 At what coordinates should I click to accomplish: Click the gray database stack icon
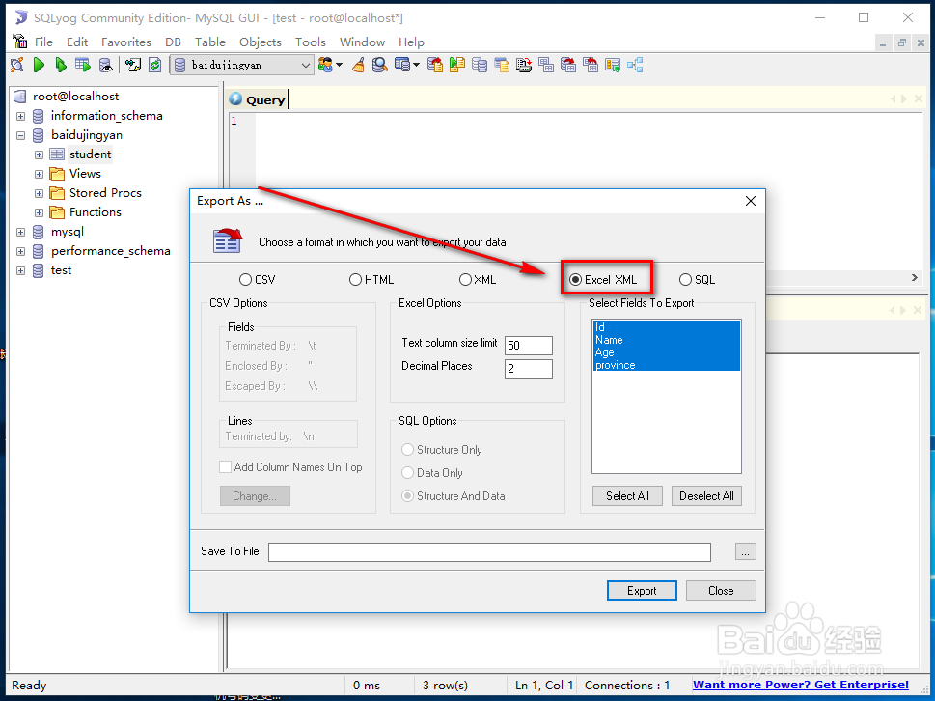480,65
